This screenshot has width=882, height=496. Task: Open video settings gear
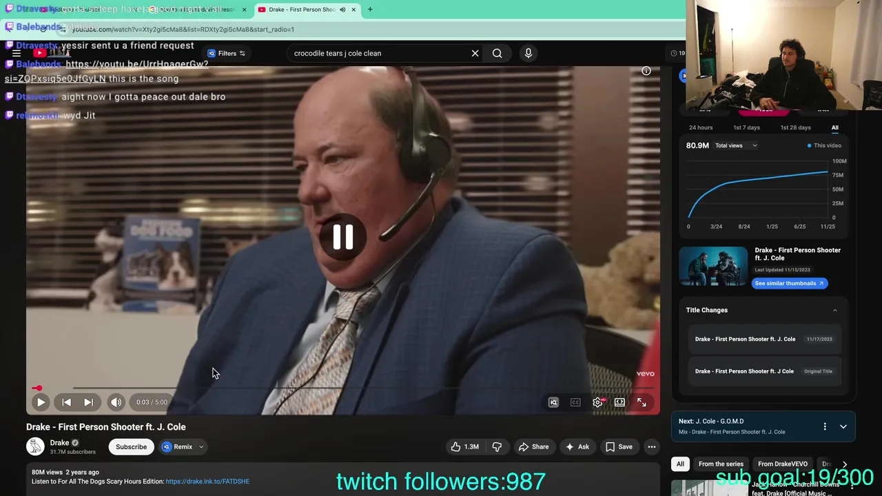[x=597, y=402]
